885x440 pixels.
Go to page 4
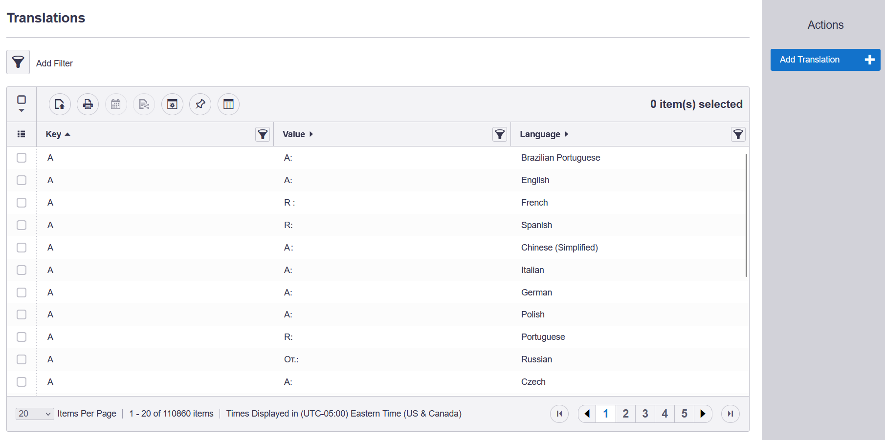[664, 414]
